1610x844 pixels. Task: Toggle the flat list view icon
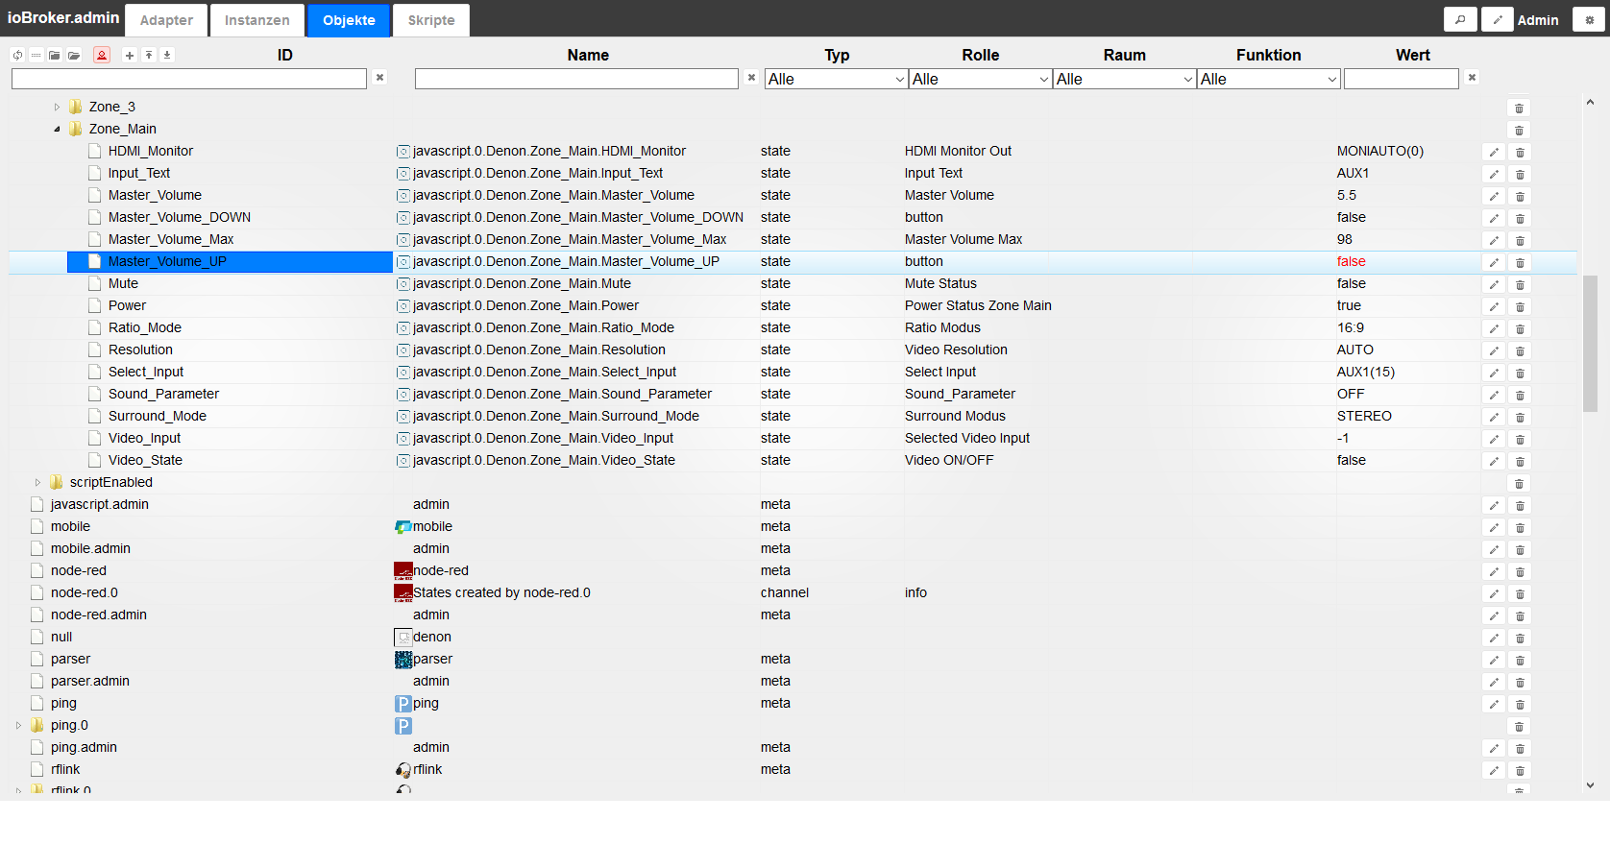click(x=37, y=55)
